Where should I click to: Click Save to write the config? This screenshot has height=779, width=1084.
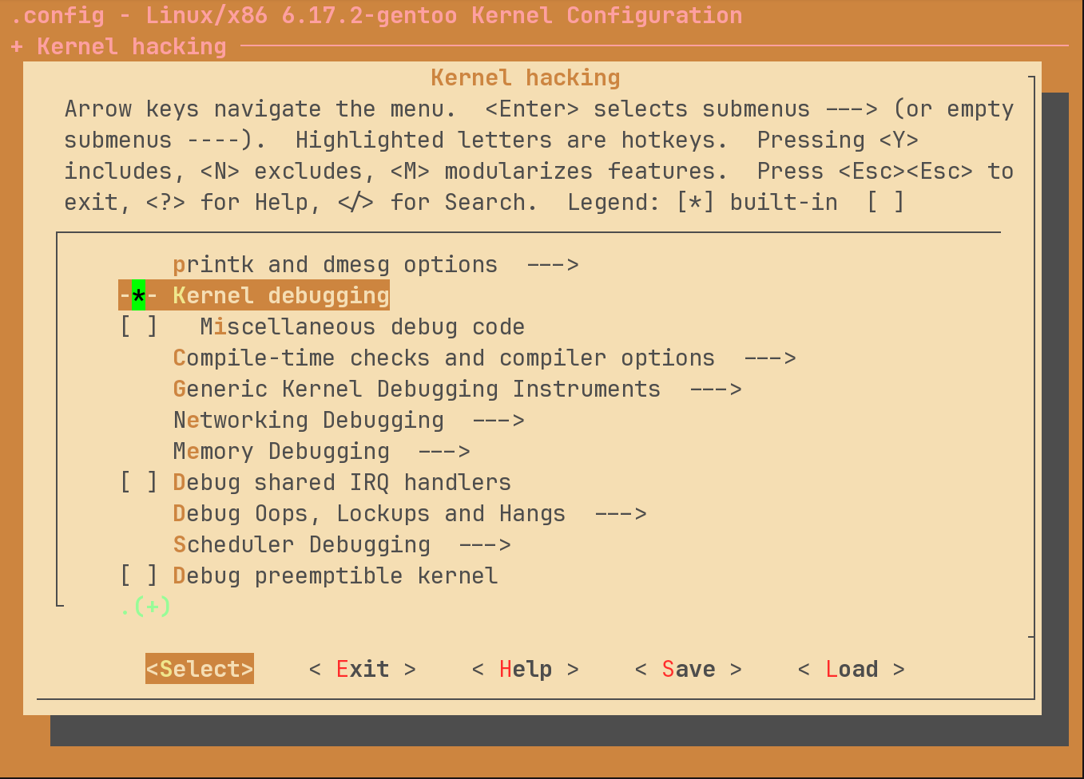[688, 669]
